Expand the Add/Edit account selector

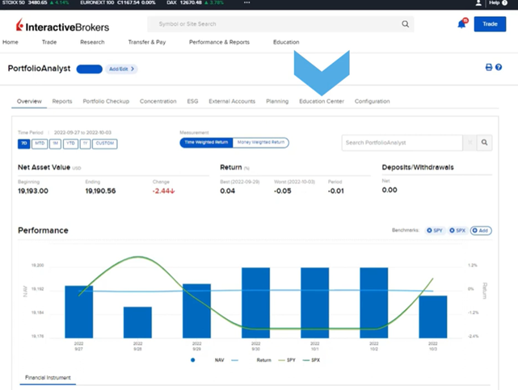[122, 69]
